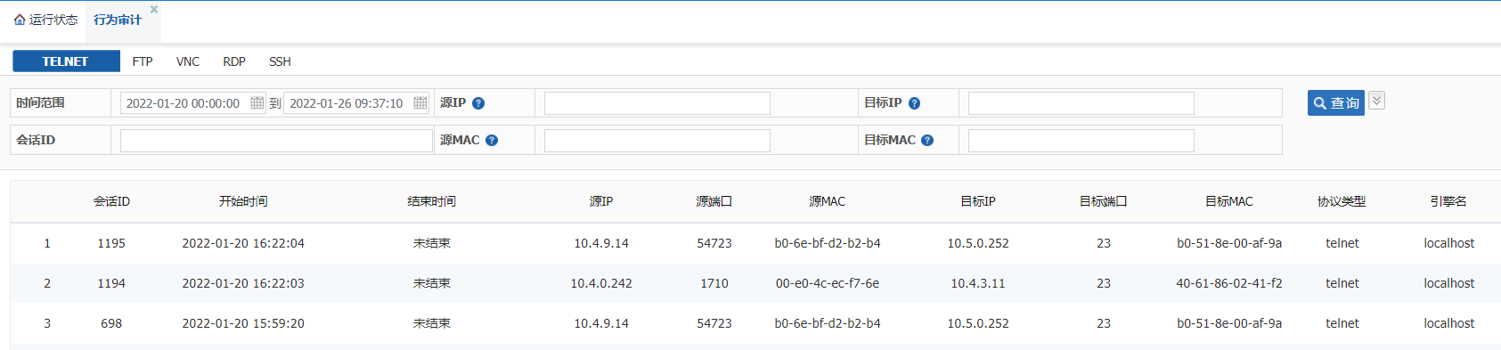Viewport: 1501px width, 350px height.
Task: Focus the 源IP input field
Action: click(657, 103)
